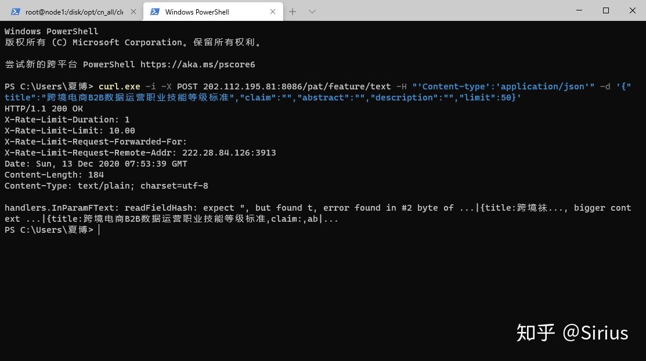Close the Windows PowerShell tab
Screen dimensions: 646x361
(273, 12)
